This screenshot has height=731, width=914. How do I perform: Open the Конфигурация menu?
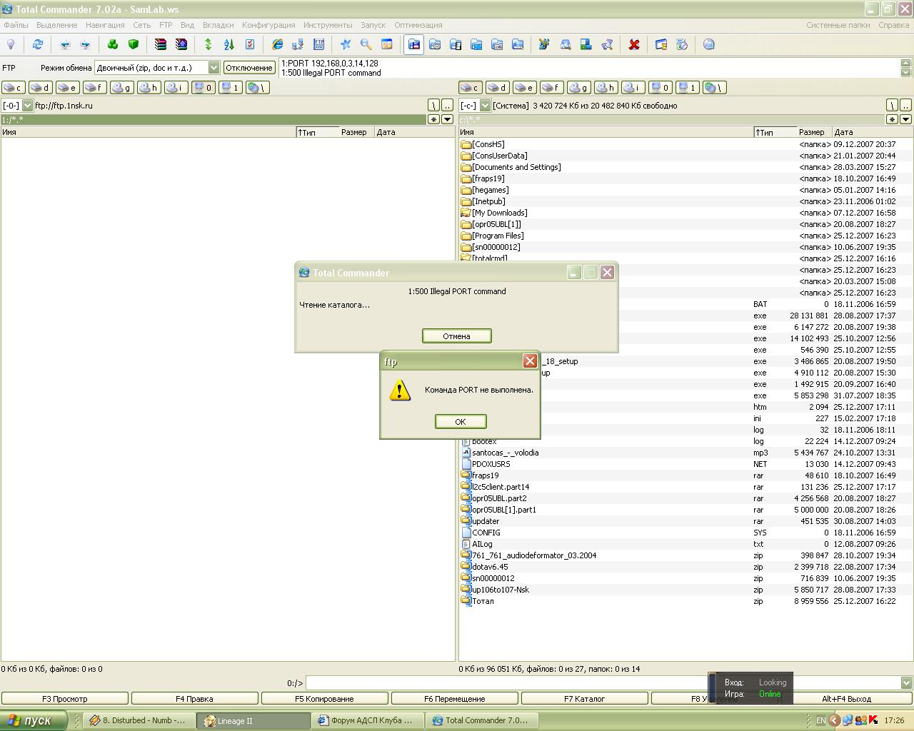(x=268, y=25)
